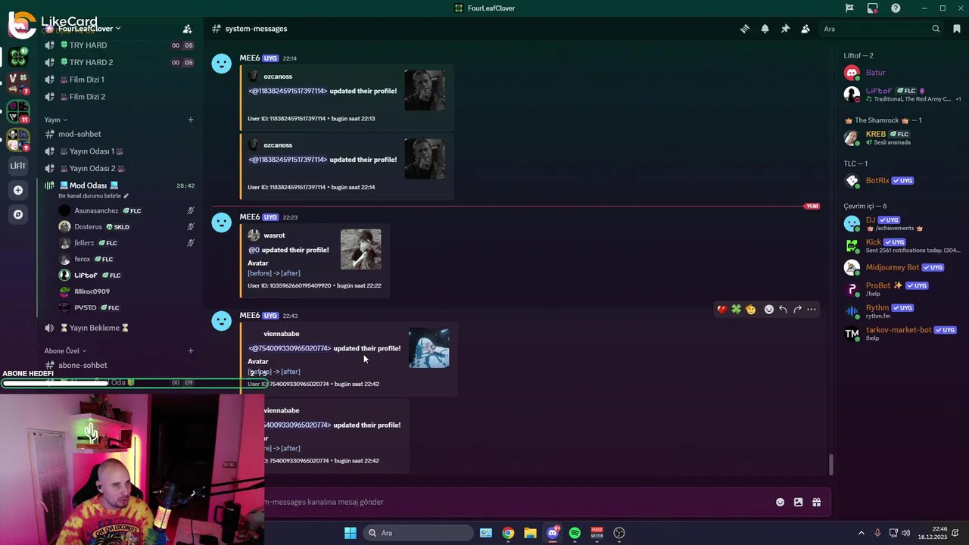The image size is (969, 545).
Task: Click the LİFİT server icon
Action: pyautogui.click(x=18, y=166)
